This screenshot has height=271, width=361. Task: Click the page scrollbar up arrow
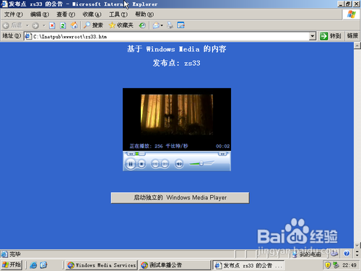(357, 46)
